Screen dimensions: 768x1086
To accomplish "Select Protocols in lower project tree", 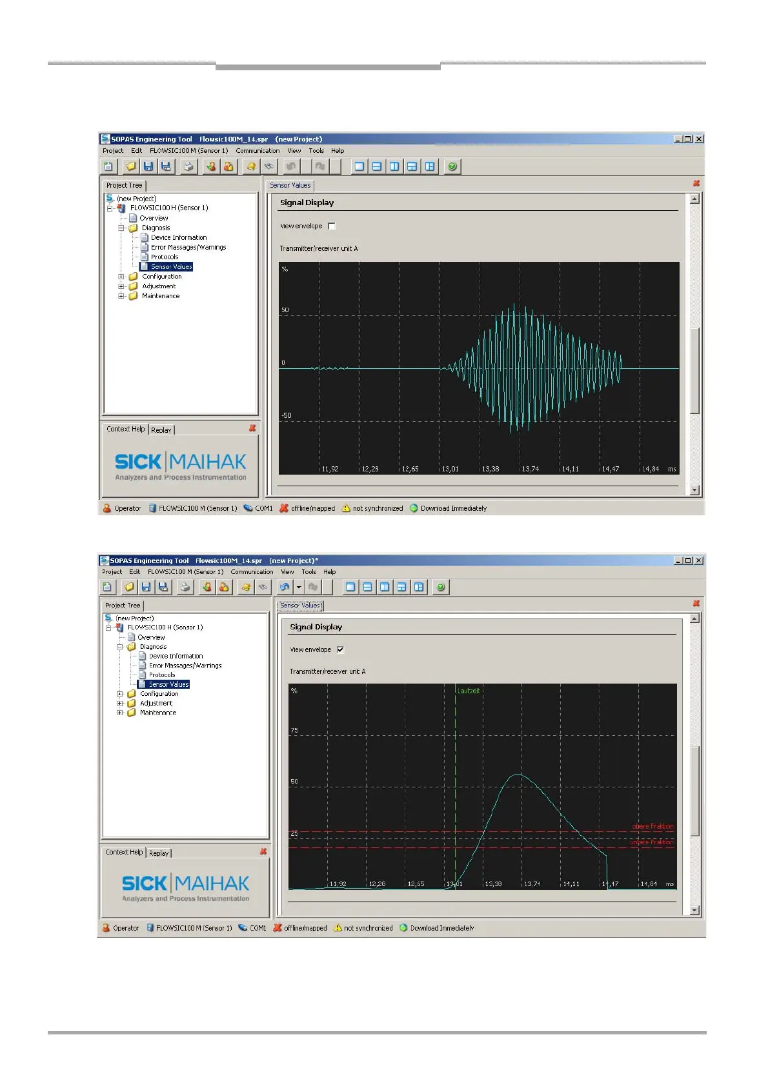I will point(162,675).
